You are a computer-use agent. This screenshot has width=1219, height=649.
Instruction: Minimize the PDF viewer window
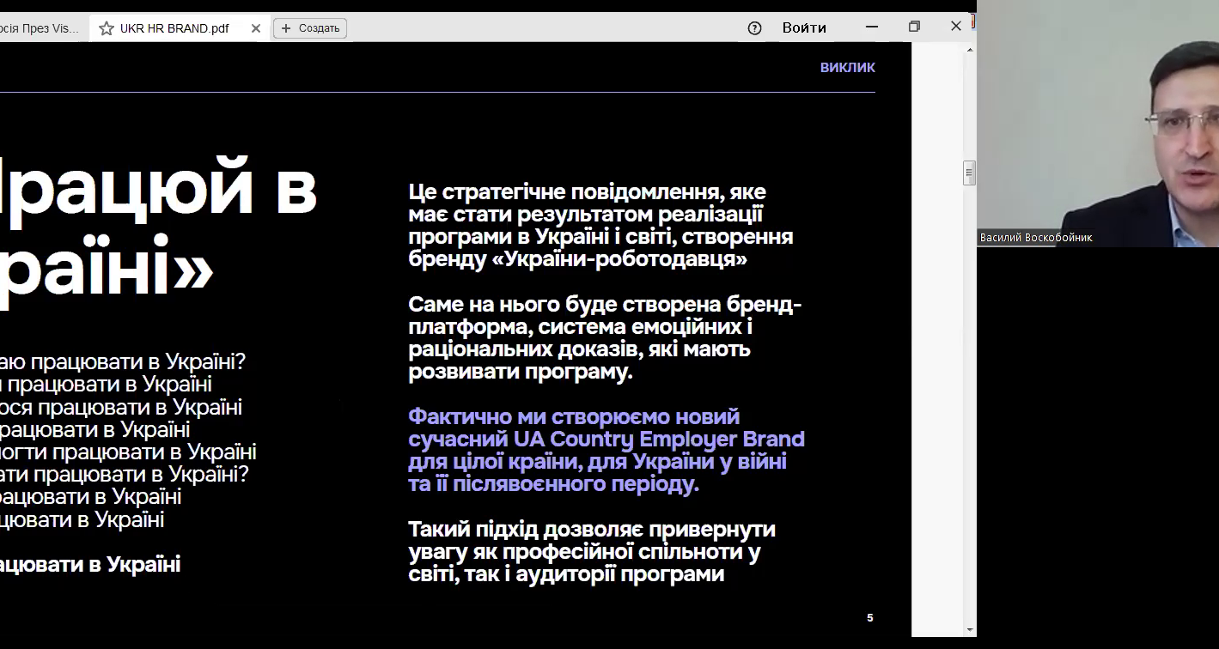[872, 27]
